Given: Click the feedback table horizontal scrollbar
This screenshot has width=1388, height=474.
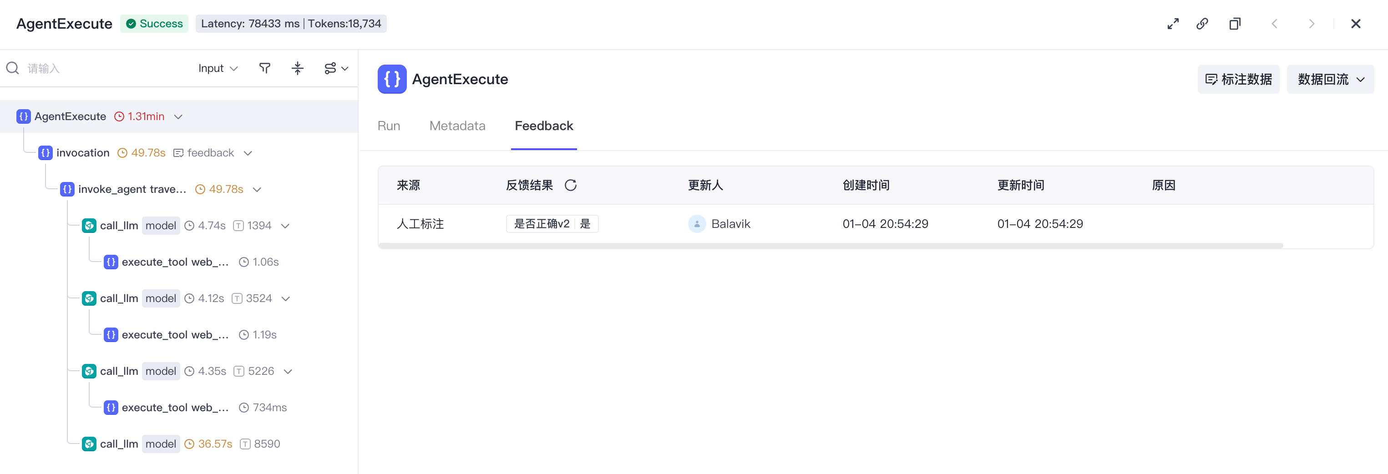Looking at the screenshot, I should coord(831,246).
